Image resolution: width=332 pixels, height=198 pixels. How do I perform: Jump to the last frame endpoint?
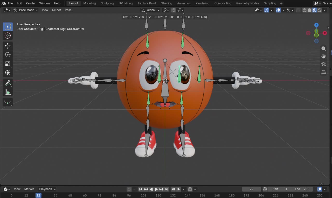pyautogui.click(x=167, y=189)
